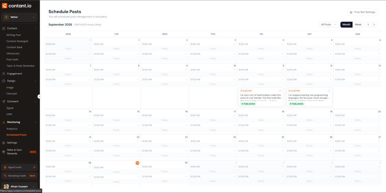Collapse the Design sidebar section
The width and height of the screenshot is (386, 193).
(35, 81)
